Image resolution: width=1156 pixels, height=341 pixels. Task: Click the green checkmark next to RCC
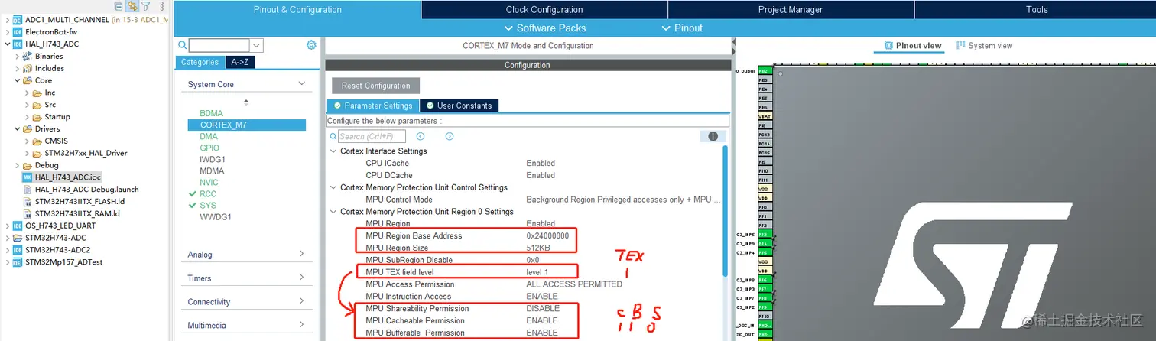pyautogui.click(x=192, y=193)
